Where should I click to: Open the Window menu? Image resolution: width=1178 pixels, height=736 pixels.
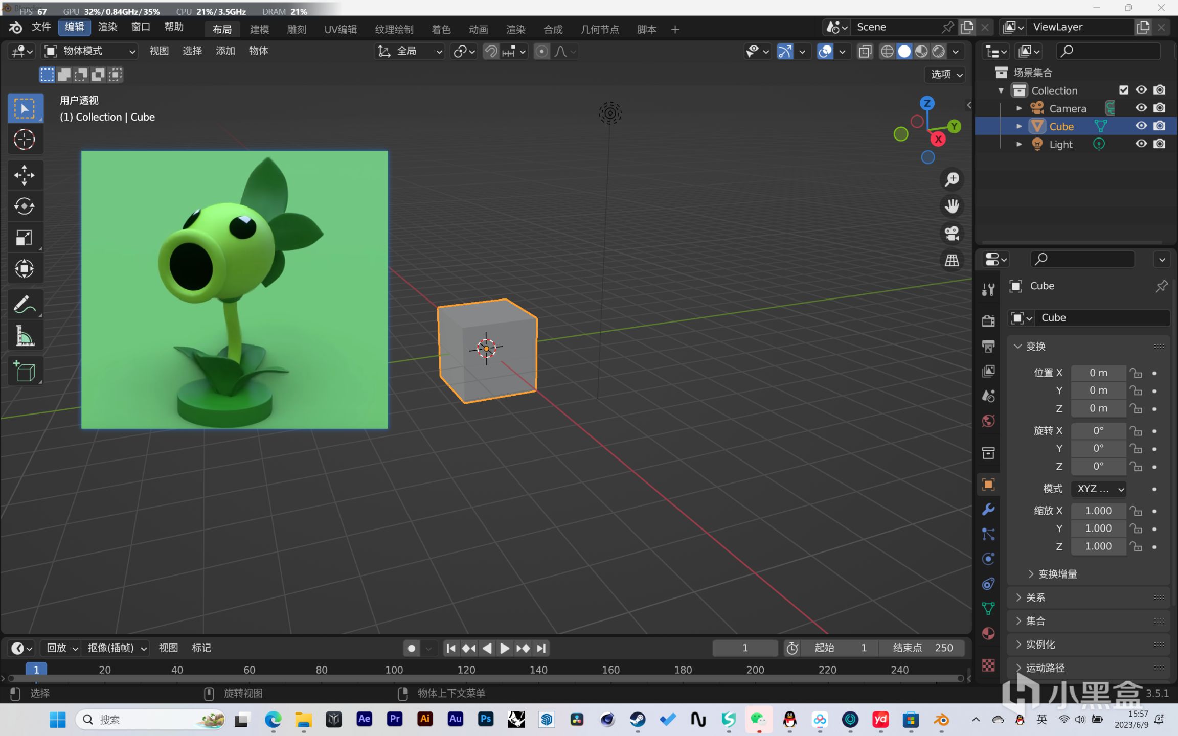click(x=141, y=27)
